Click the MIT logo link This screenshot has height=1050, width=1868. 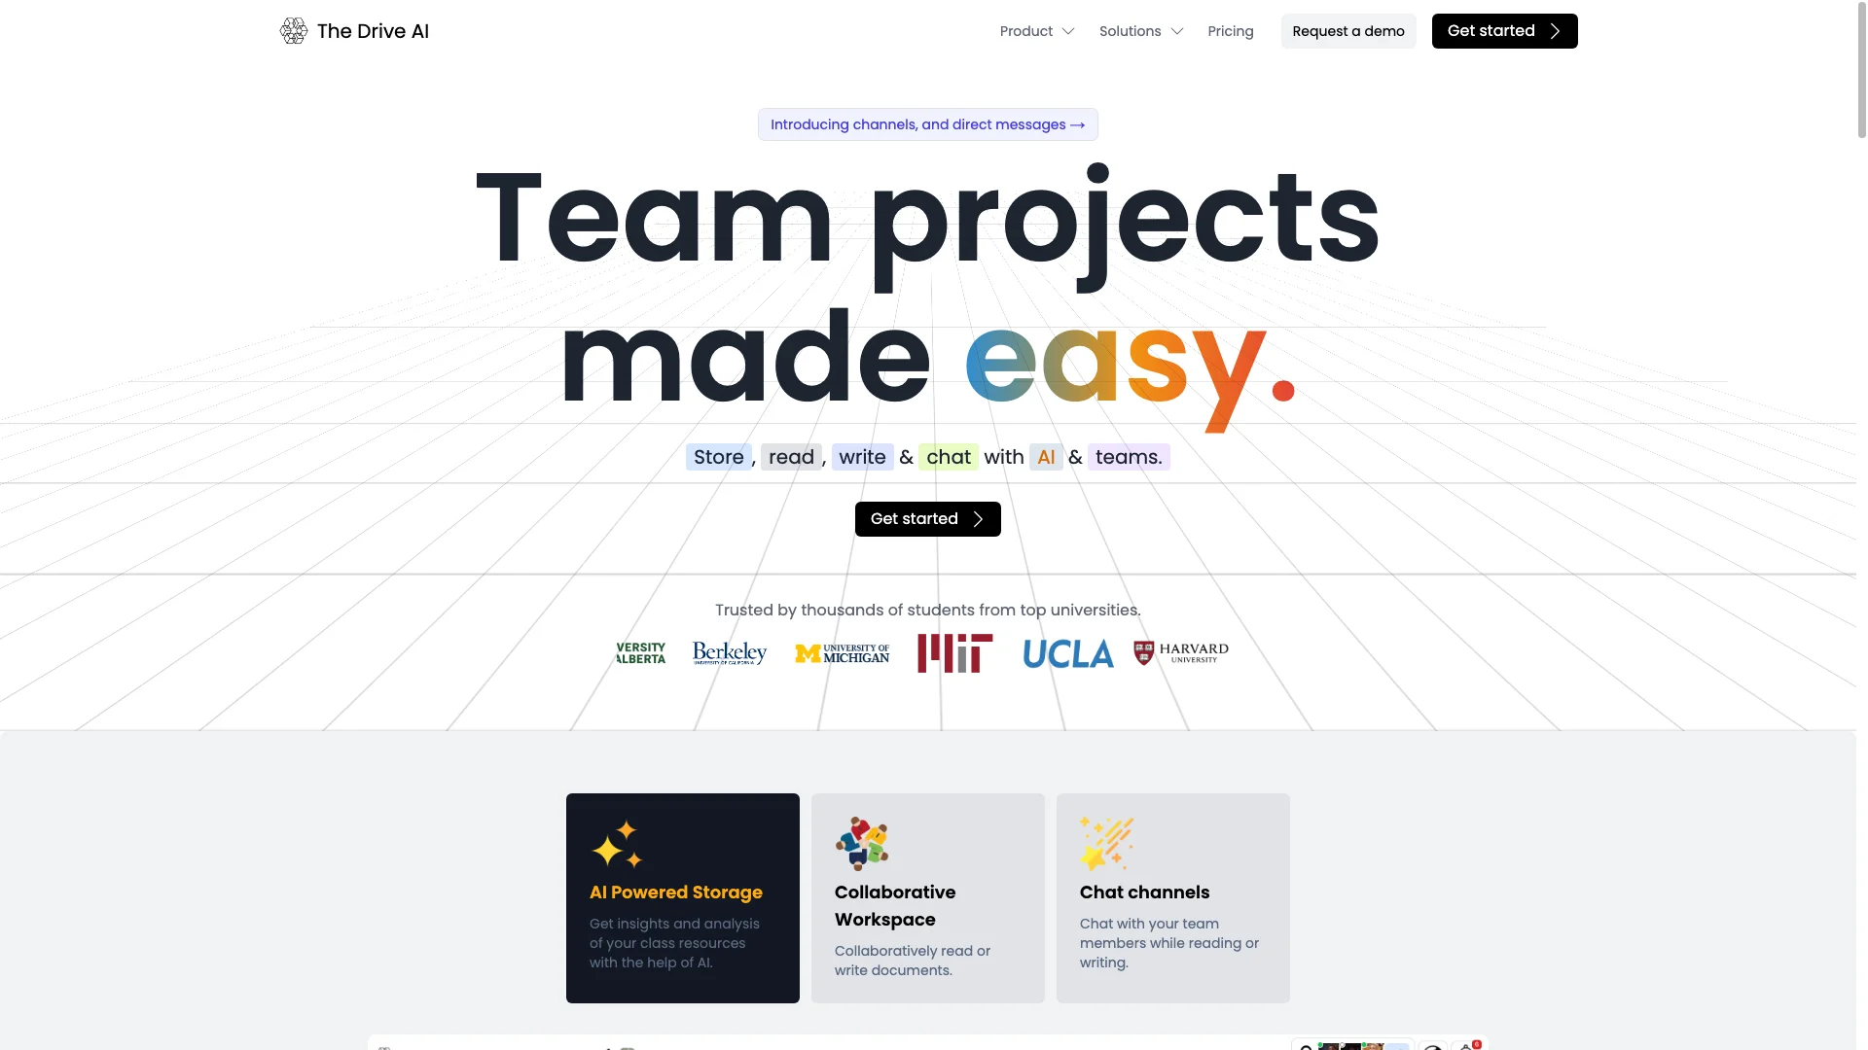tap(955, 652)
